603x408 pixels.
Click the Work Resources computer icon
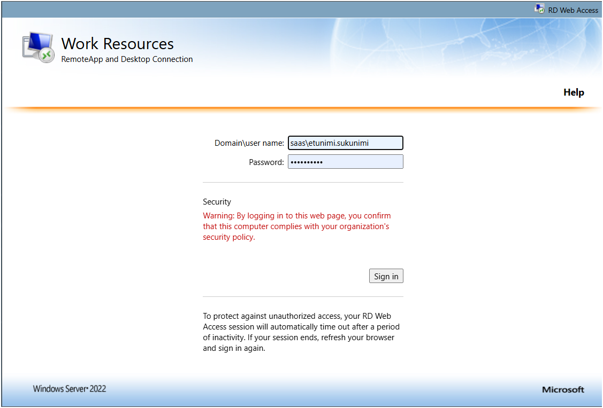pos(38,48)
